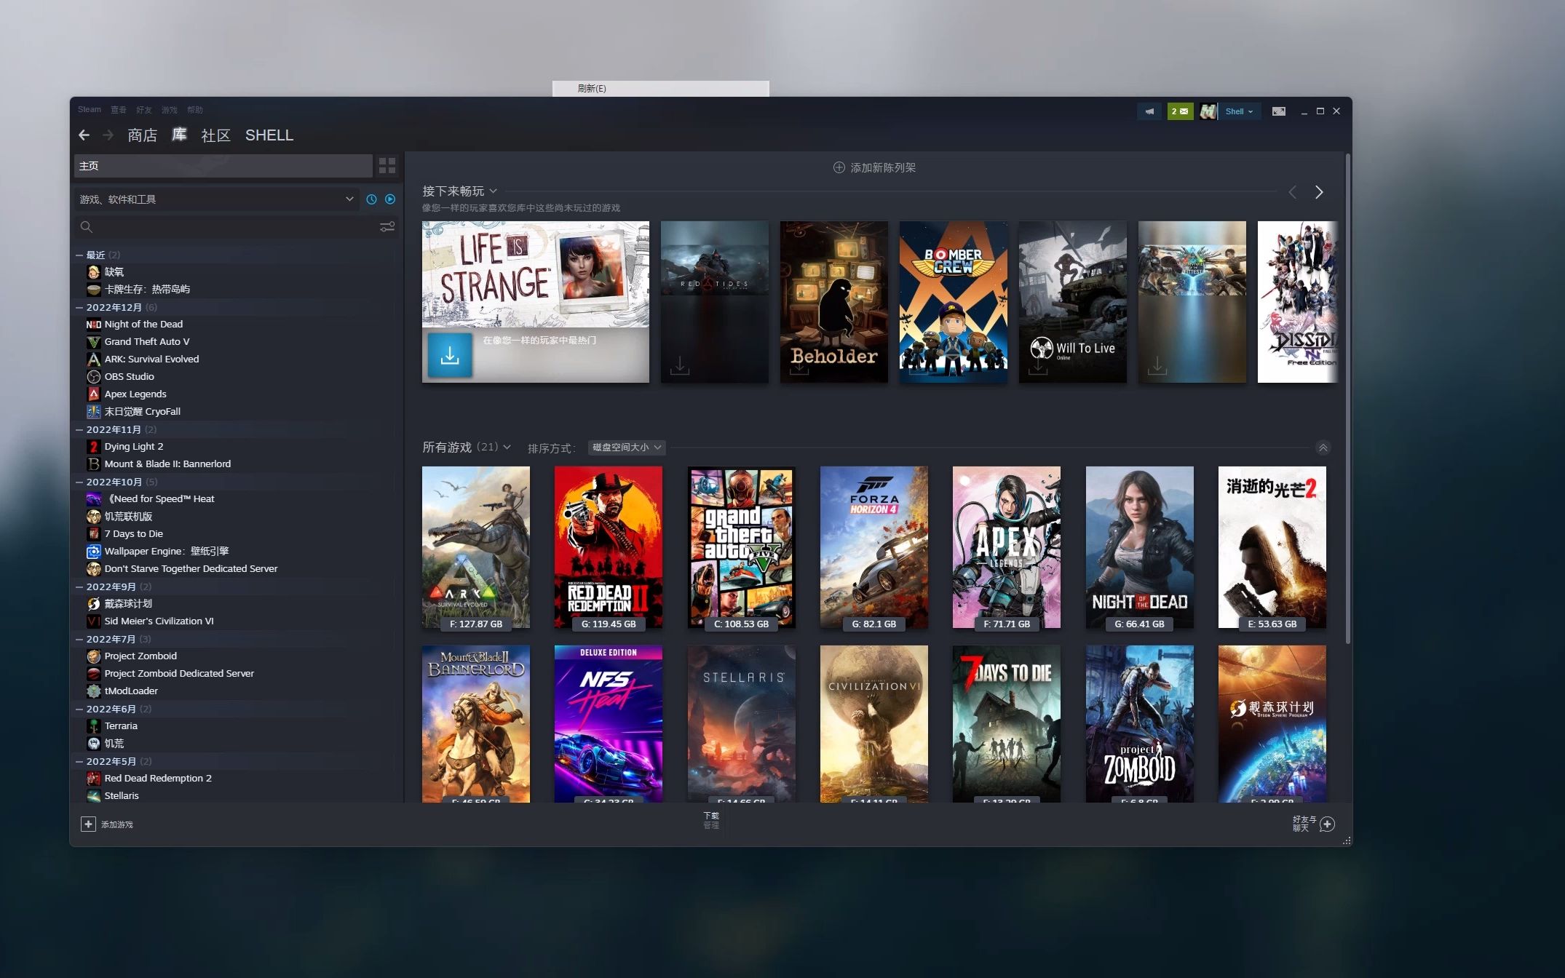The width and height of the screenshot is (1565, 978).
Task: Open Red Dead Redemption 2 cover
Action: click(x=609, y=547)
